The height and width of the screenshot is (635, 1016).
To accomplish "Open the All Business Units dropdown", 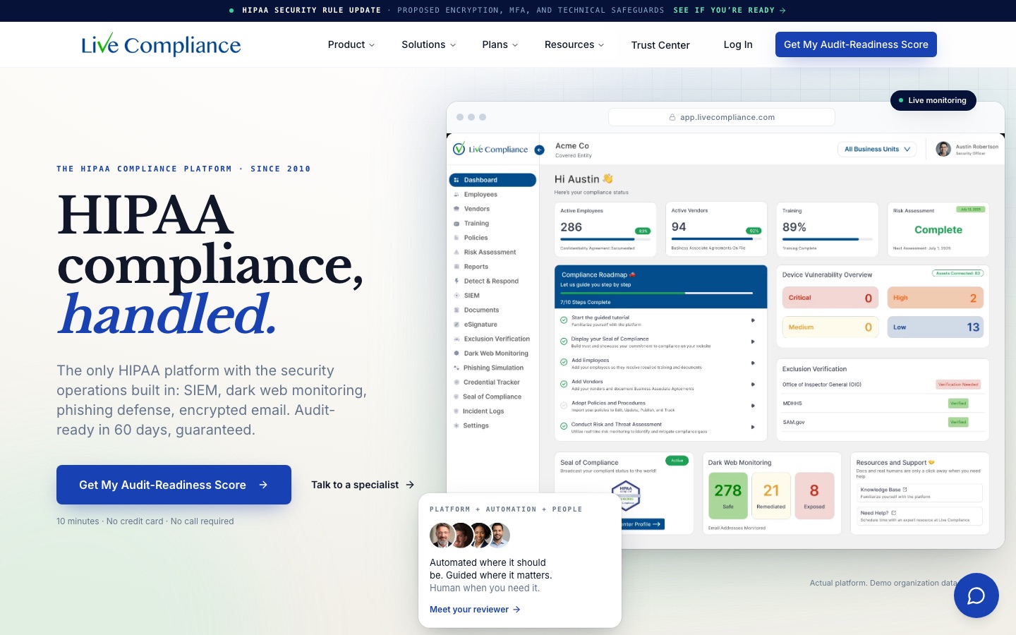I will (877, 149).
